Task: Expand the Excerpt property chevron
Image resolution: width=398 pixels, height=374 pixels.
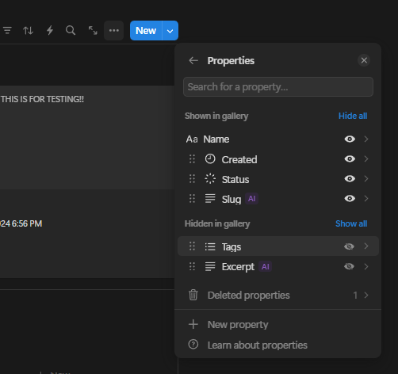Action: [x=366, y=266]
